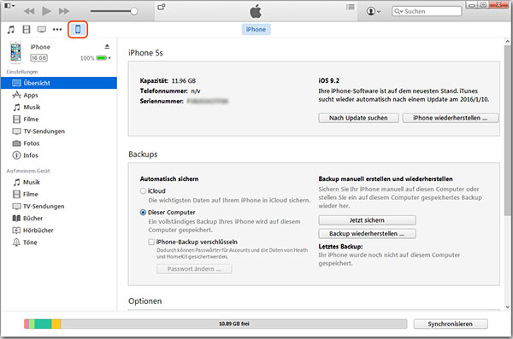Click the play button
The image size is (513, 339).
[46, 11]
